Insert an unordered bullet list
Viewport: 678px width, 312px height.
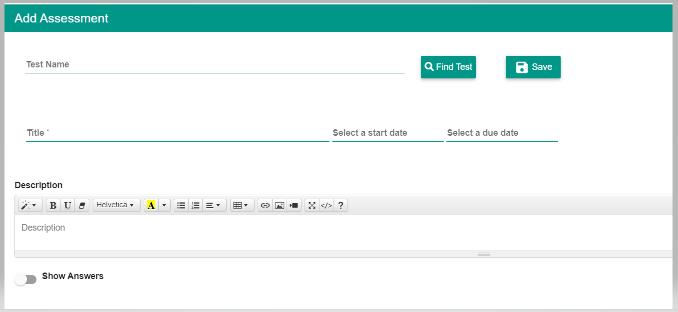(x=181, y=205)
